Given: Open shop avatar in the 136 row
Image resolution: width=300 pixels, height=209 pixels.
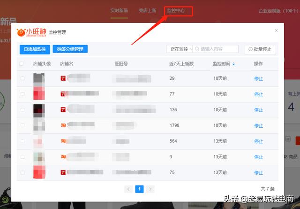Looking at the screenshot, I should [39, 110].
